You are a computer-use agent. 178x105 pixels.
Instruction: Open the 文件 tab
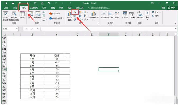6,8
